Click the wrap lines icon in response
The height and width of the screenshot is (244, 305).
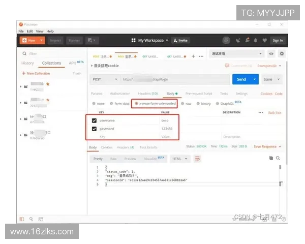pos(198,159)
